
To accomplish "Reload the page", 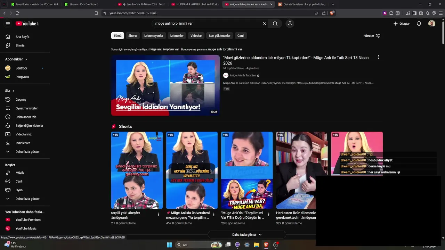I will point(17,13).
